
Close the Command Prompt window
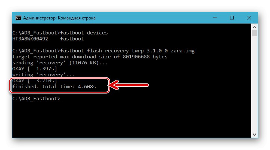point(249,18)
